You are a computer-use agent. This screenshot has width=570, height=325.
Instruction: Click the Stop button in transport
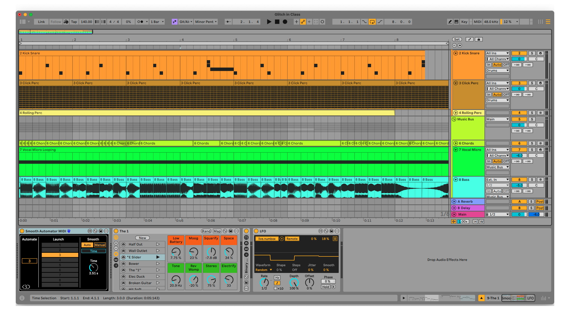tap(277, 22)
